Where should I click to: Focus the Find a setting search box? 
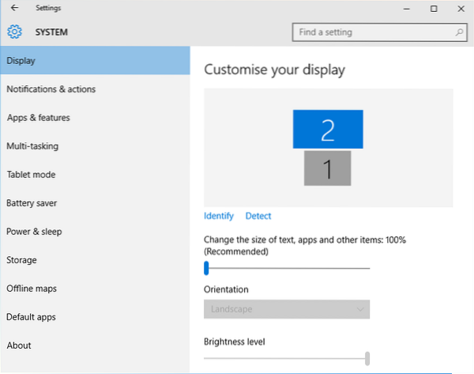[x=371, y=32]
